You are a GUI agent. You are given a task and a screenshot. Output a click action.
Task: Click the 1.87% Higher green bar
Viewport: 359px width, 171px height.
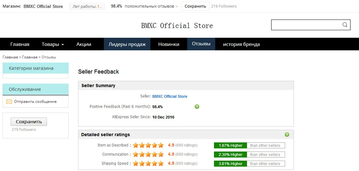(230, 145)
